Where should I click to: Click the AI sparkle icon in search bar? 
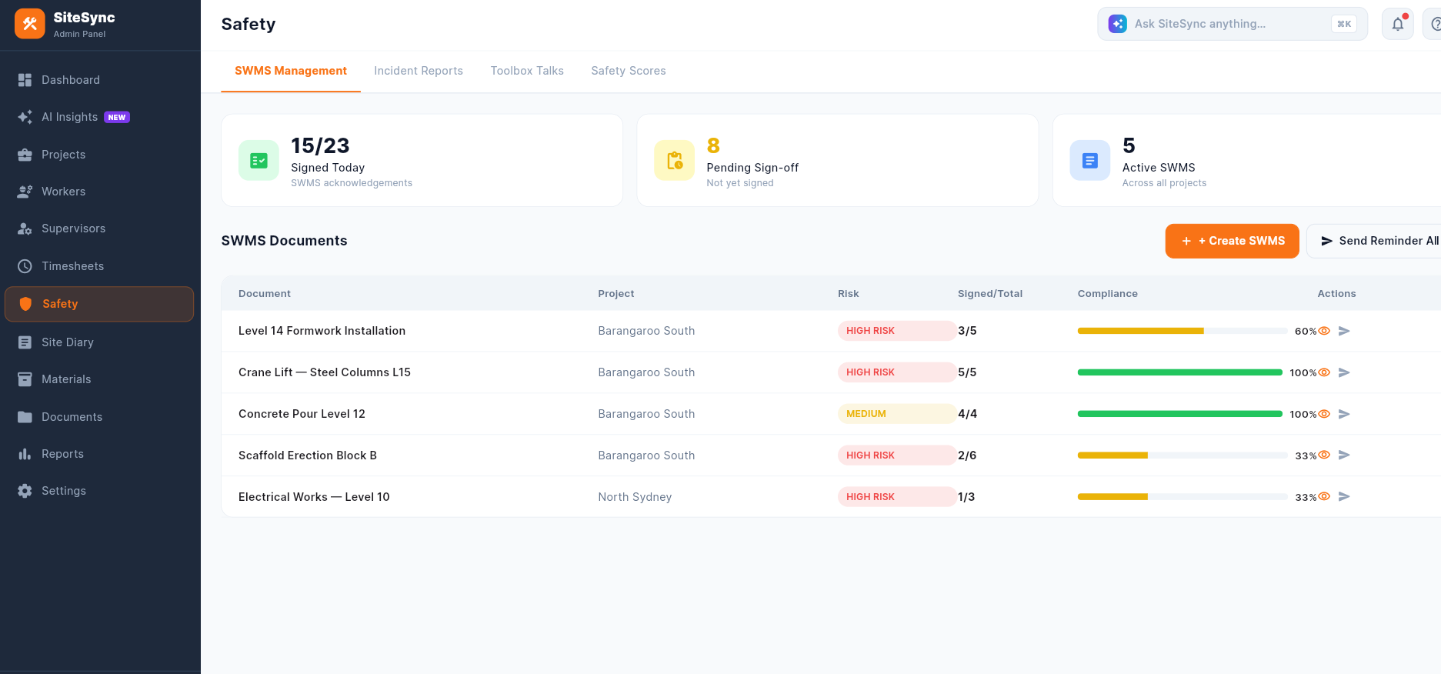[x=1118, y=24]
